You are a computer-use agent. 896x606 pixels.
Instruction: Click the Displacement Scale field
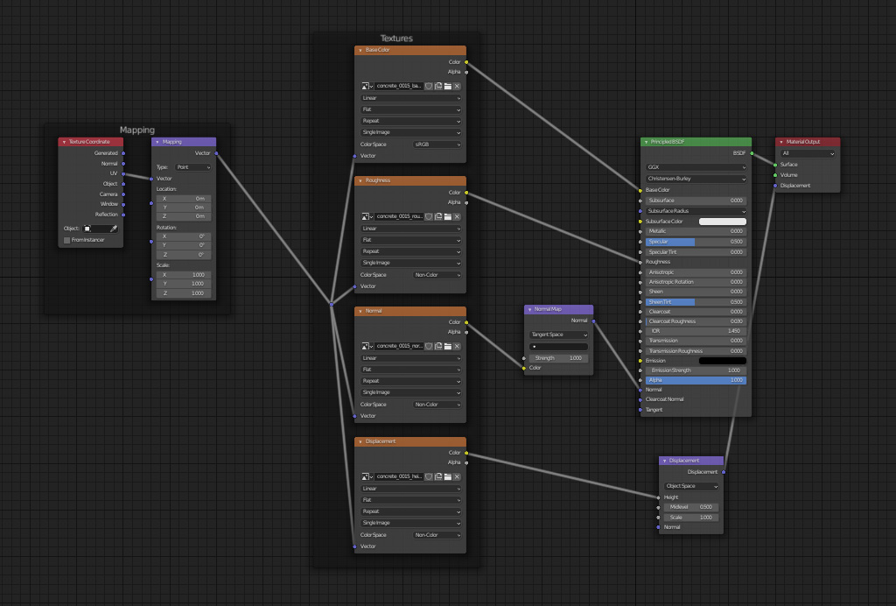pos(691,518)
